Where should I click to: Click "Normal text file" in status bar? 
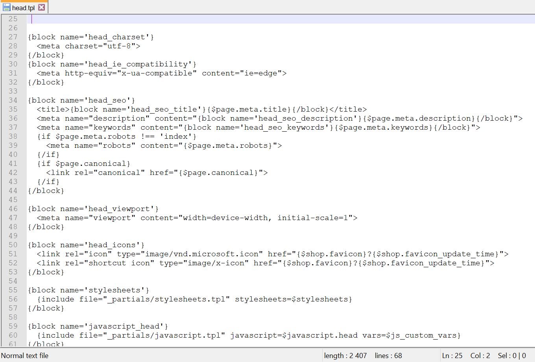pyautogui.click(x=25, y=356)
